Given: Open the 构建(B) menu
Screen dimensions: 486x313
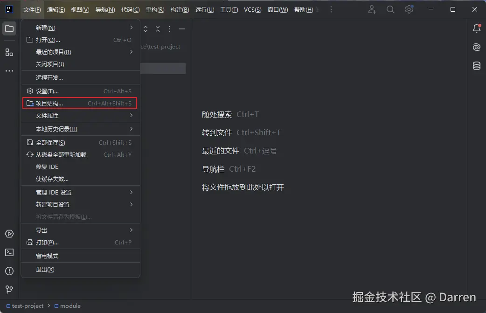Looking at the screenshot, I should coord(180,10).
